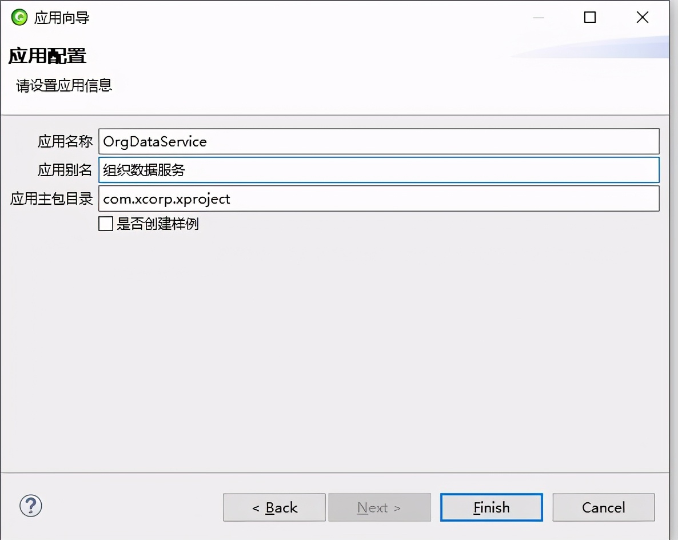The height and width of the screenshot is (540, 678).
Task: Click the disabled Next button
Action: pos(380,507)
